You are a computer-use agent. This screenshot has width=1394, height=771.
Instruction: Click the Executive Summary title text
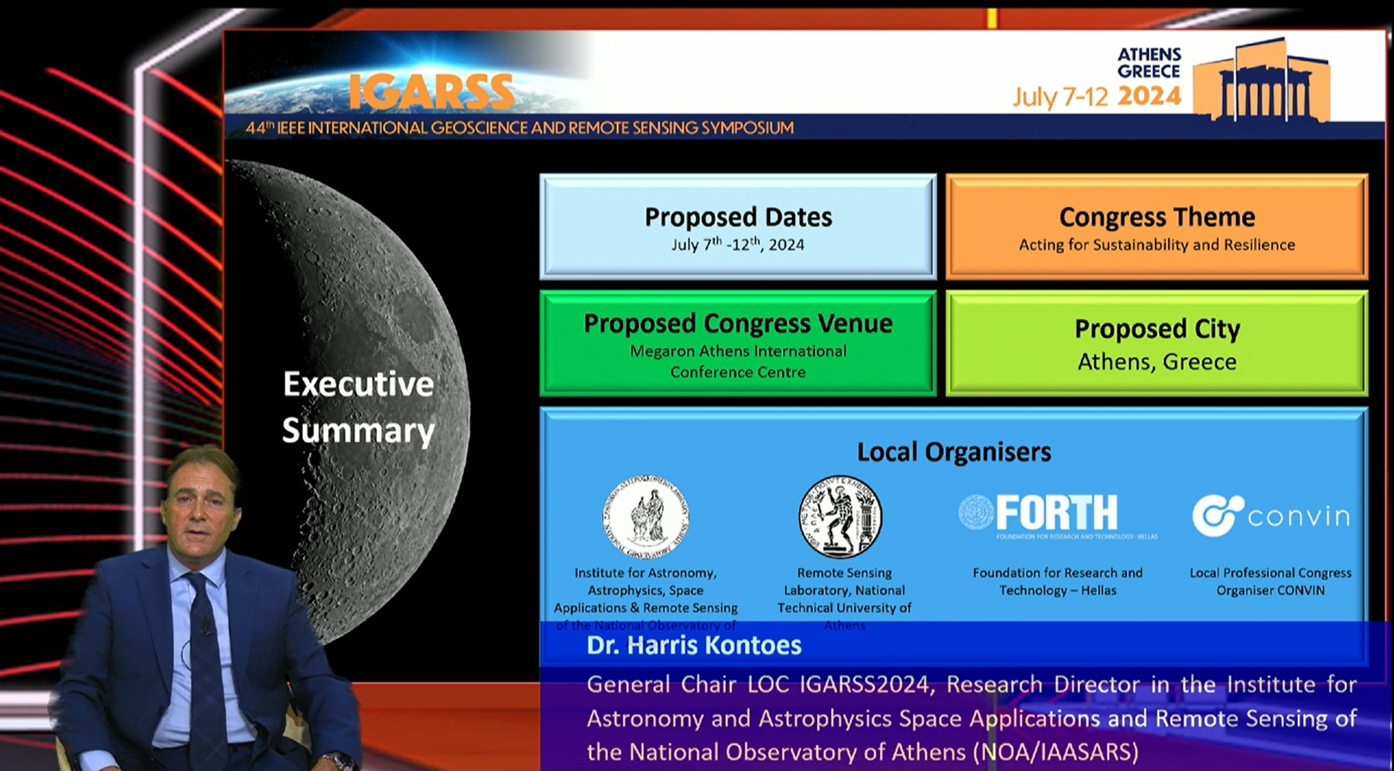[358, 407]
